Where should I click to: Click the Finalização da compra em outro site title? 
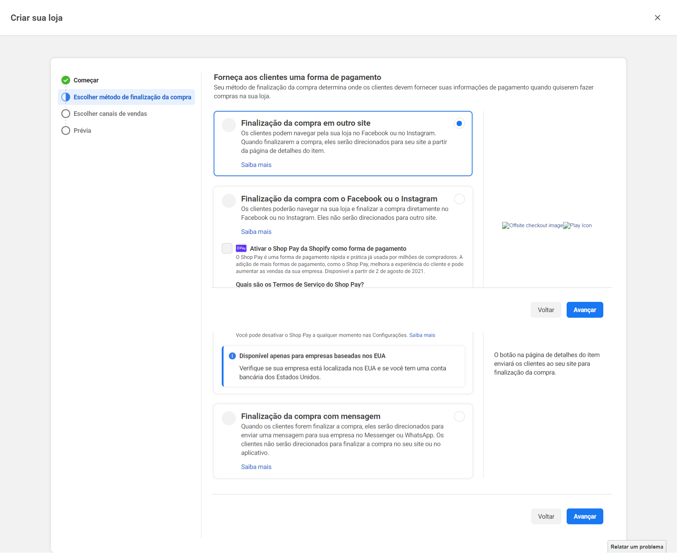point(306,123)
